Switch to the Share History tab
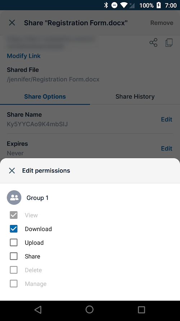The width and height of the screenshot is (180, 321). pos(135,96)
